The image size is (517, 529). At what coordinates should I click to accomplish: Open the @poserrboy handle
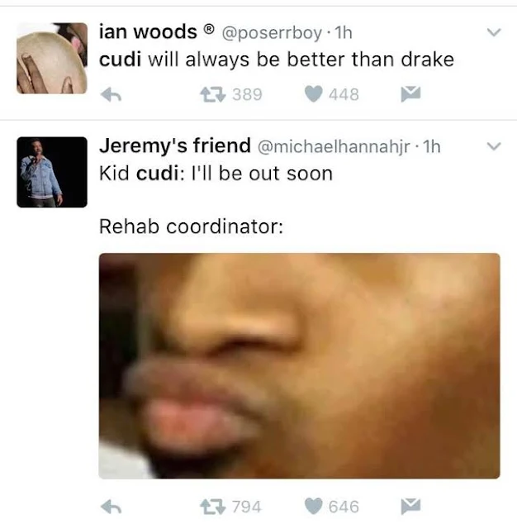click(272, 33)
